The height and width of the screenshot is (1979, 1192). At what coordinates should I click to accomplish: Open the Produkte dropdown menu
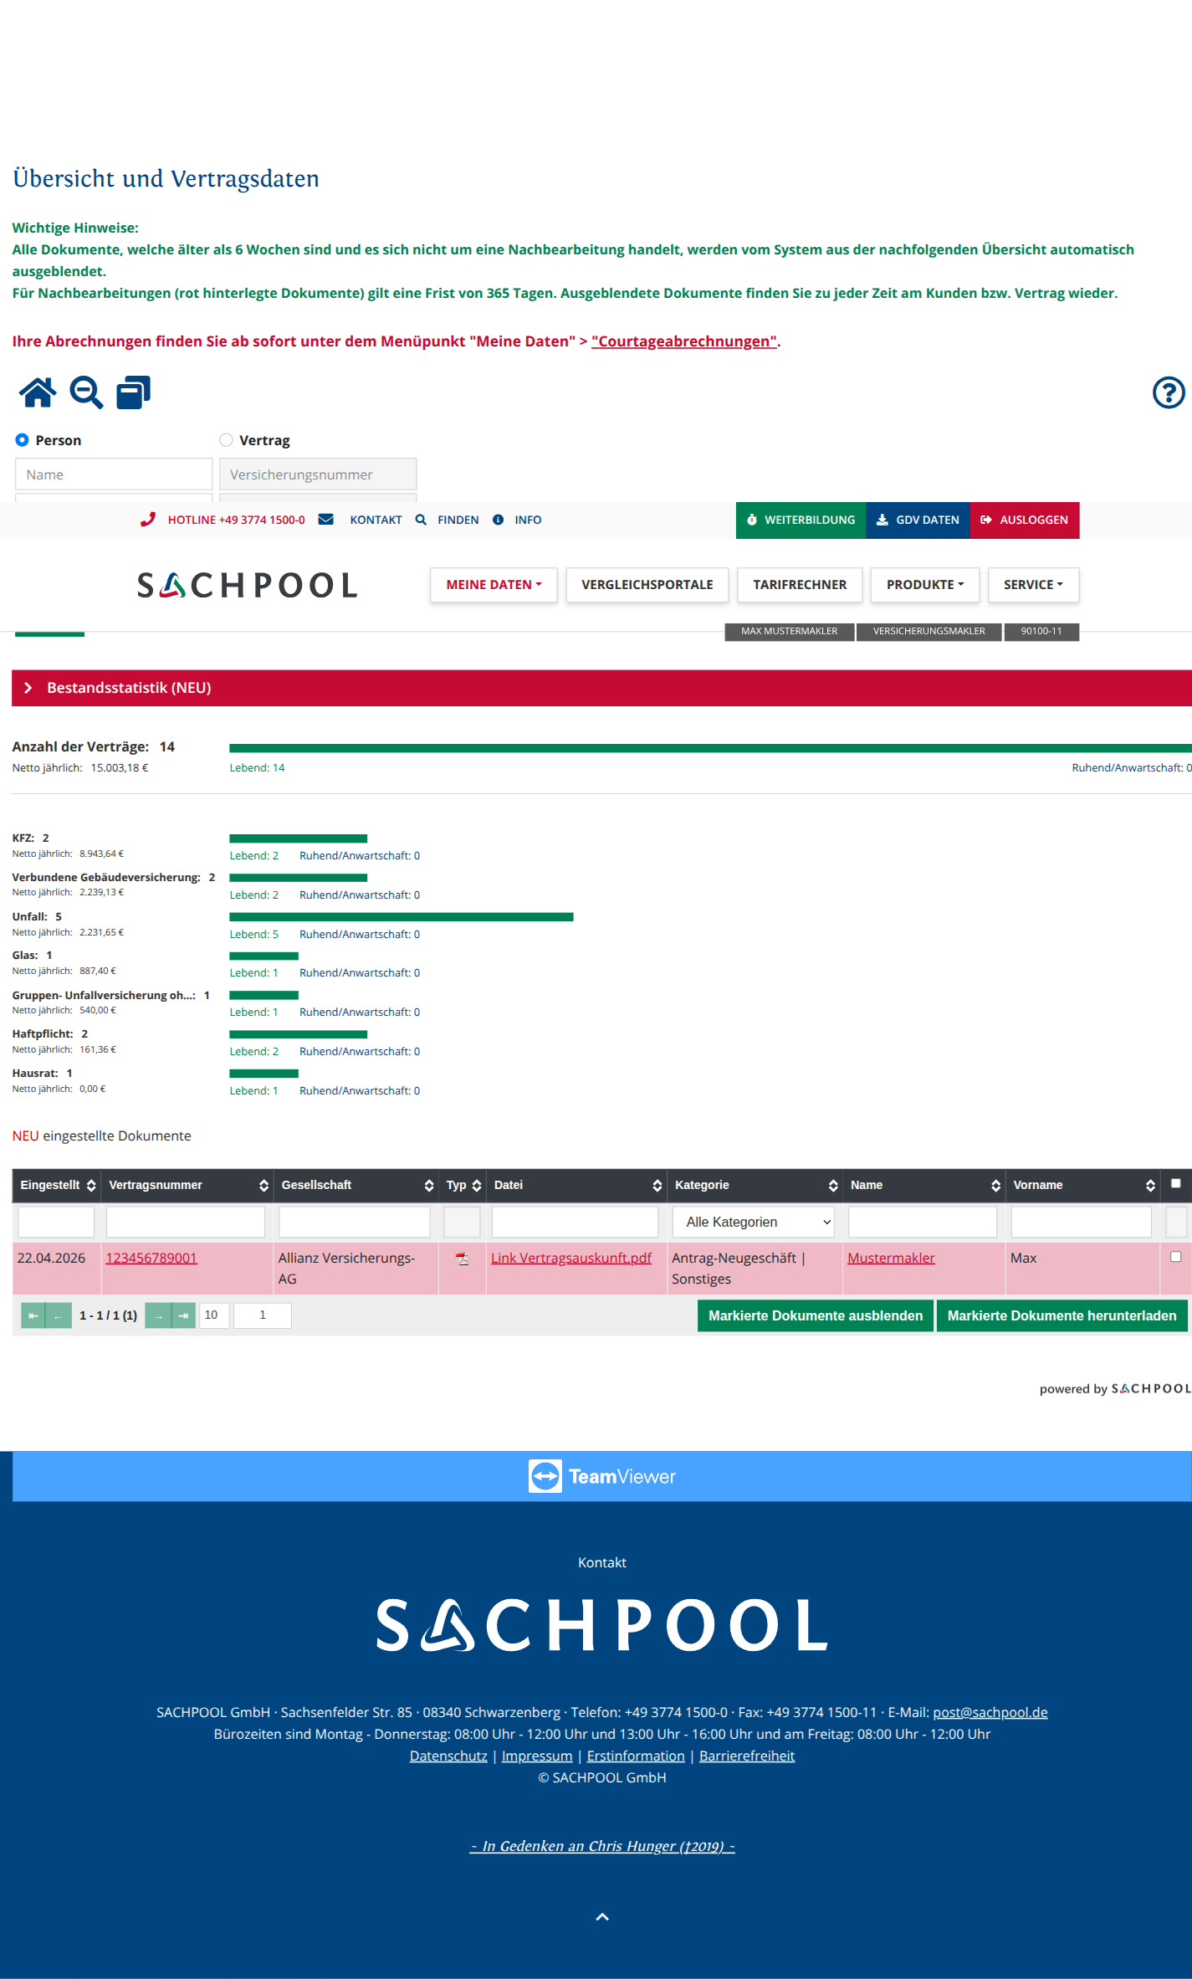[x=925, y=585]
